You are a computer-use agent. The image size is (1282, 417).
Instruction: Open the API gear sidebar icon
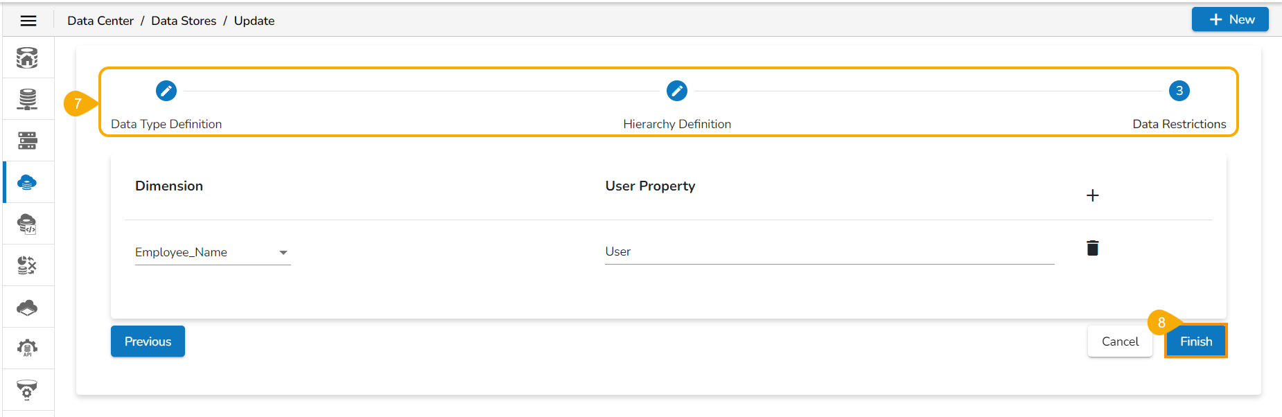(27, 348)
